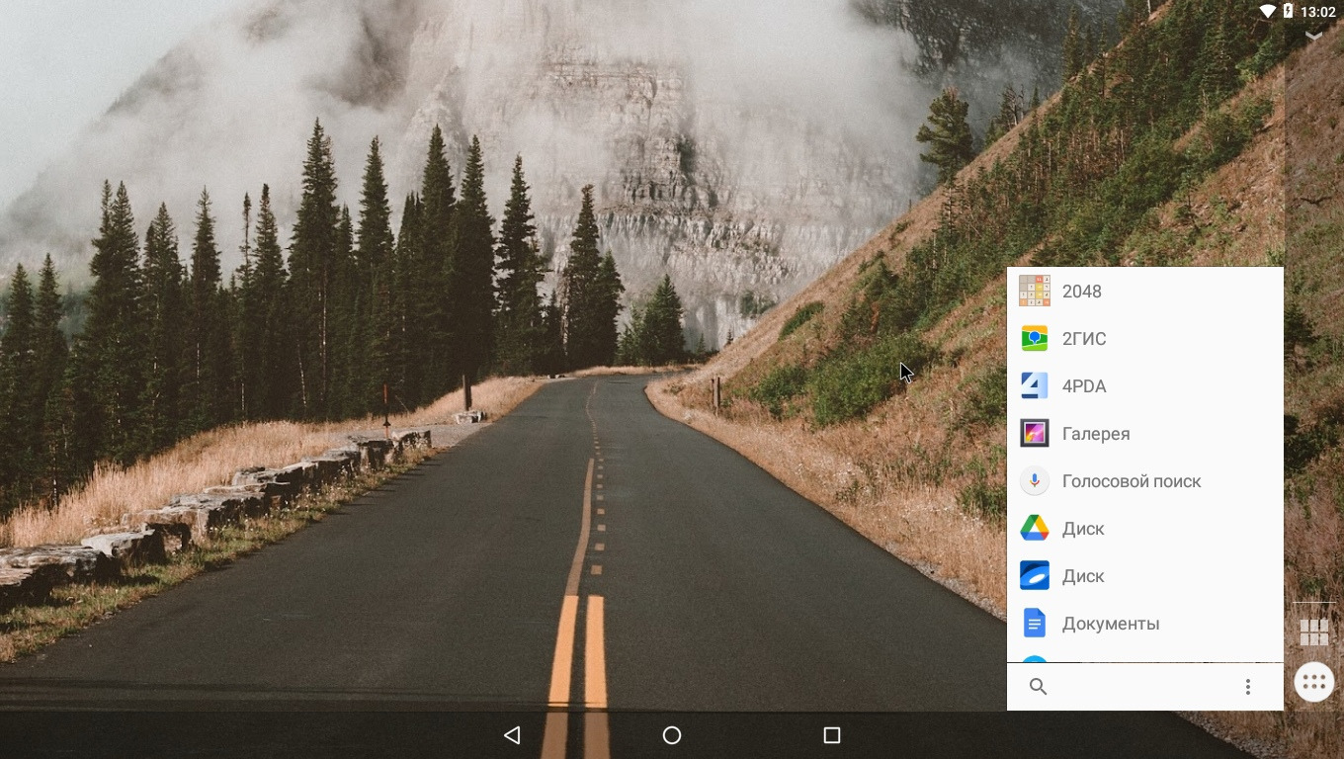Image resolution: width=1344 pixels, height=759 pixels.
Task: Open the blue Yandex Диск app
Action: tap(1144, 576)
